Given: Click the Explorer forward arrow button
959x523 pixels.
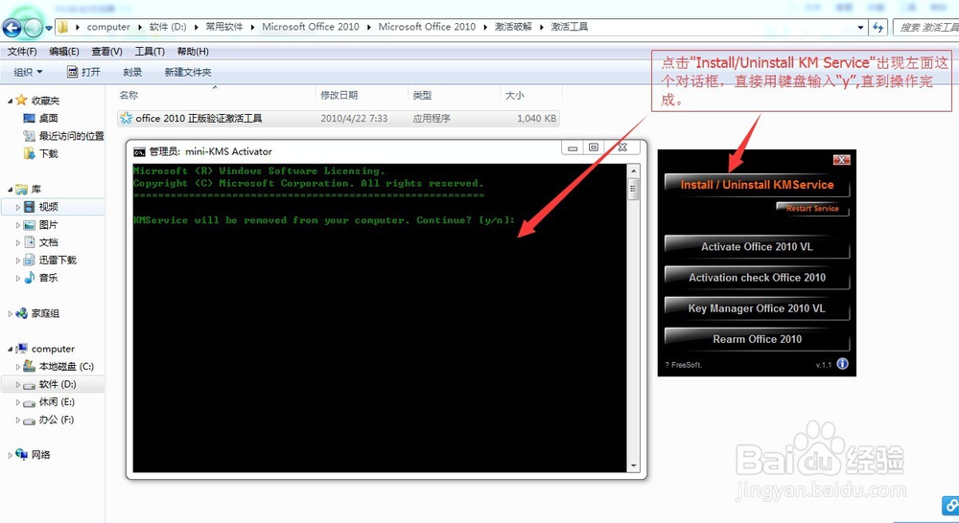Looking at the screenshot, I should [x=33, y=27].
